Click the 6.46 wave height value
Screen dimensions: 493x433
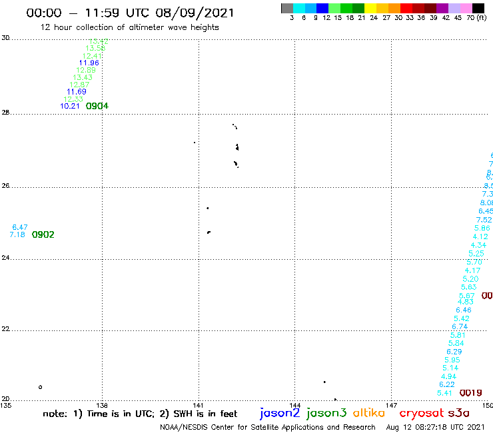pos(464,310)
